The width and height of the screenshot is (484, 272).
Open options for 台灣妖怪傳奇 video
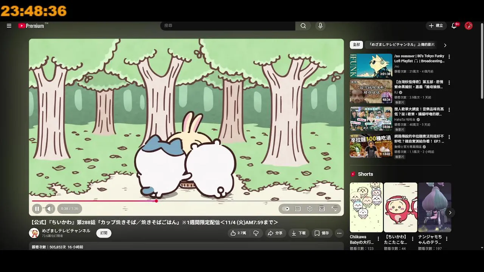pyautogui.click(x=449, y=82)
